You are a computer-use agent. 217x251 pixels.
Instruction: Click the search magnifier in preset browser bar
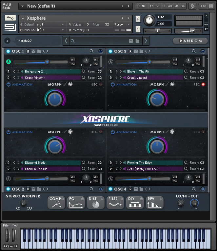(72, 41)
